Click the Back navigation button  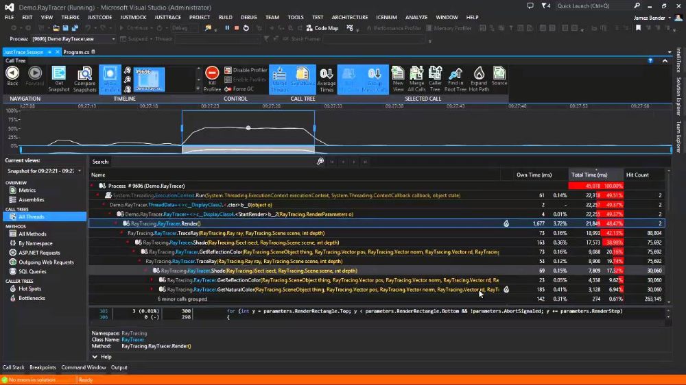point(12,76)
